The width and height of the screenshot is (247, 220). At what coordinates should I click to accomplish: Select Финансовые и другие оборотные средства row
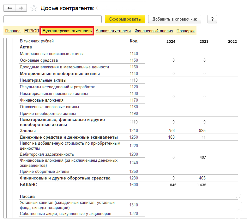point(65,178)
